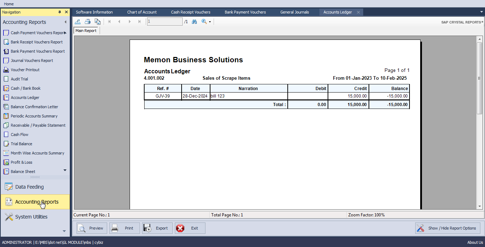Click the current page number field

[165, 22]
